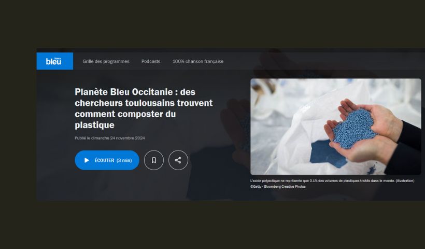Click the Publié le dimanche date line
The image size is (425, 249).
pyautogui.click(x=110, y=138)
